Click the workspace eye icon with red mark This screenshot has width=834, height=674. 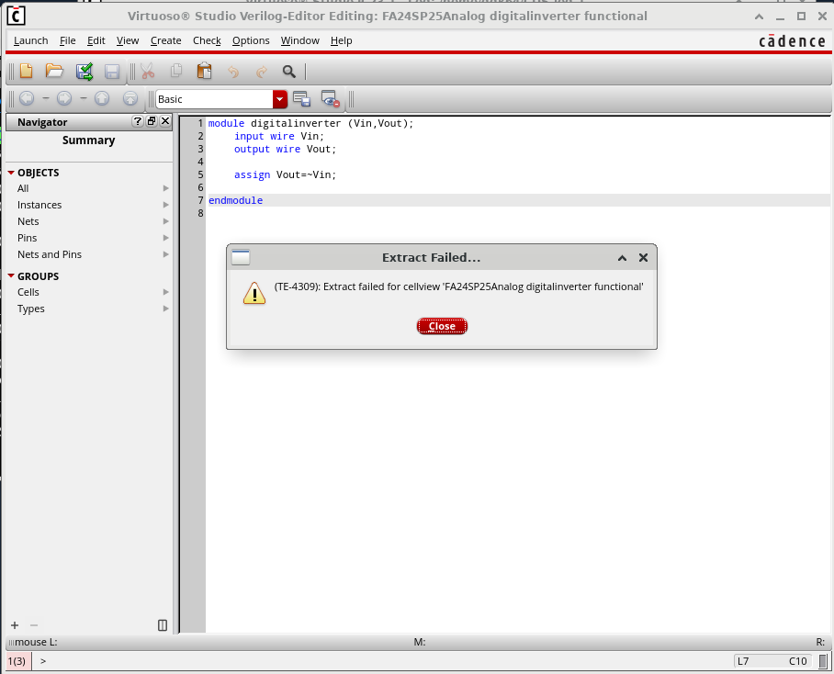pyautogui.click(x=330, y=99)
